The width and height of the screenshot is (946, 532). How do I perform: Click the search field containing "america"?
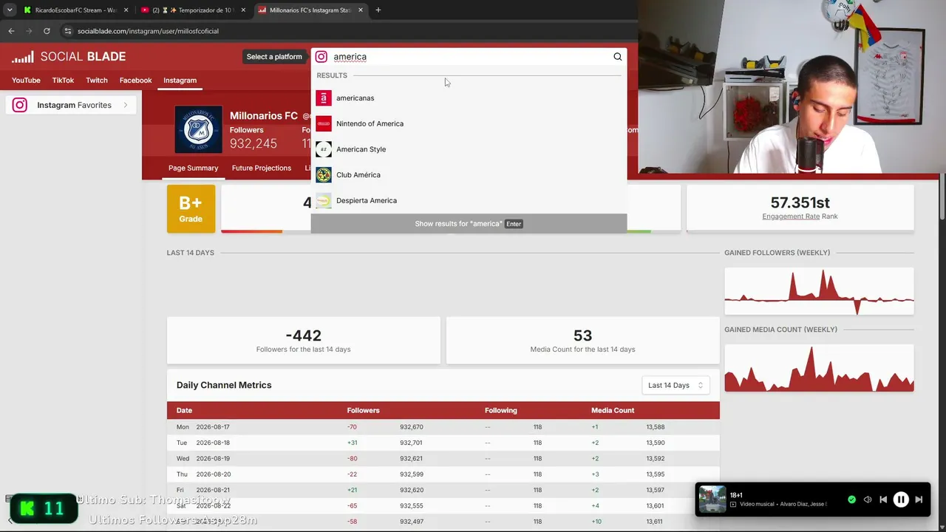point(470,57)
